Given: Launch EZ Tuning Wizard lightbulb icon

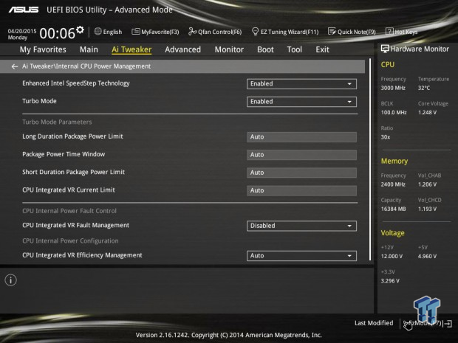Looking at the screenshot, I should coord(255,32).
